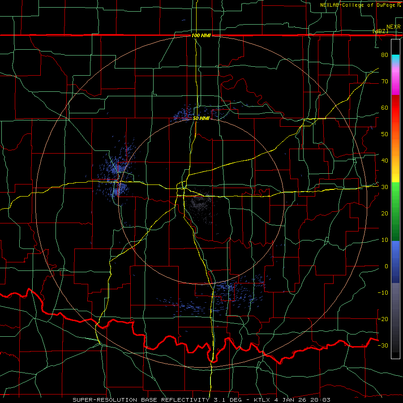
Task: Click the red segment of the reflectivity color bar
Action: [x=395, y=108]
